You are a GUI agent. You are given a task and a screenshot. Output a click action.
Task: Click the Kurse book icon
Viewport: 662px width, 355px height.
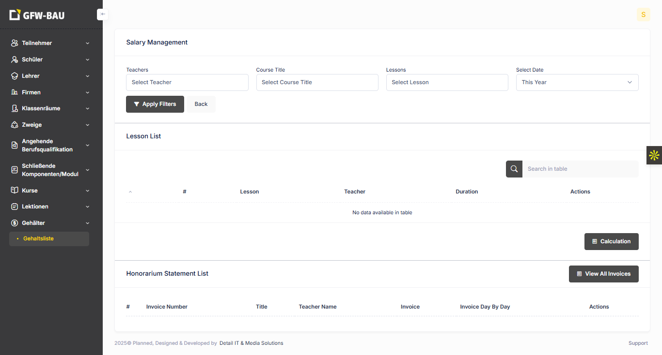(x=15, y=191)
